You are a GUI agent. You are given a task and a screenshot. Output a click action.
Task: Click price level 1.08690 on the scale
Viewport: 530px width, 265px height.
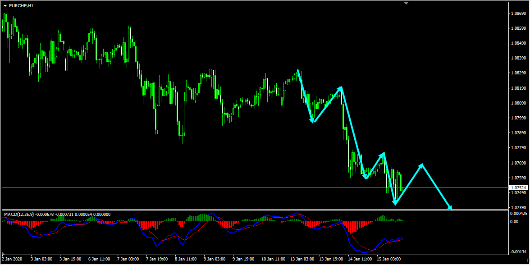pyautogui.click(x=518, y=14)
